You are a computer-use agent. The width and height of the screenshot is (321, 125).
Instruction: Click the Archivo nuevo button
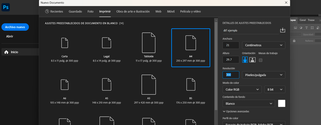click(15, 27)
